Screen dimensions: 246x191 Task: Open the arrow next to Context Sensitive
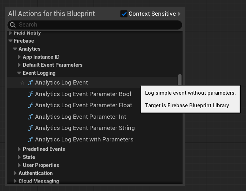(179, 14)
